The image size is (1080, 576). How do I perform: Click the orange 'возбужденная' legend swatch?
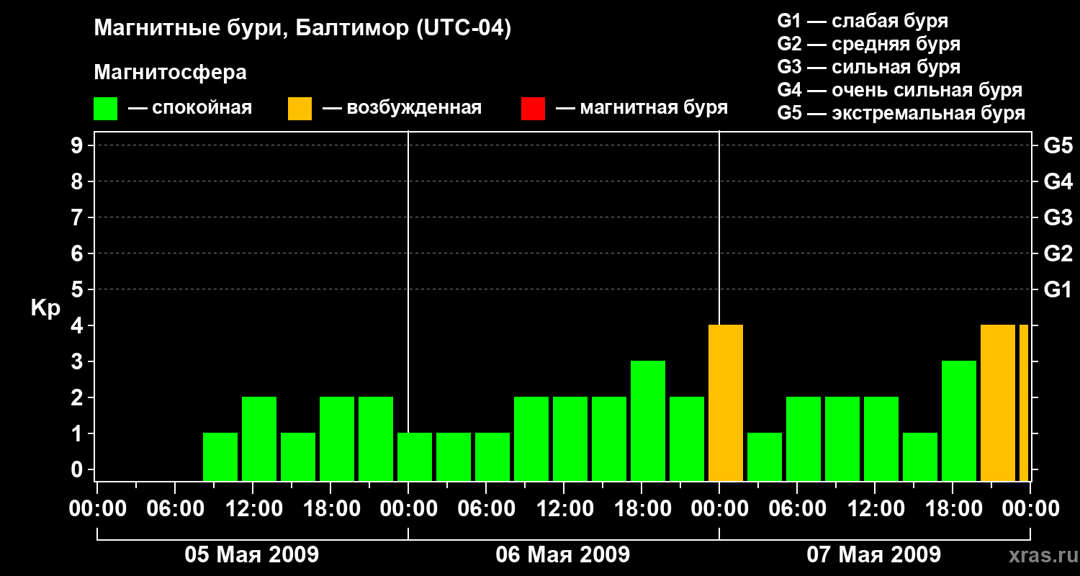pos(300,109)
